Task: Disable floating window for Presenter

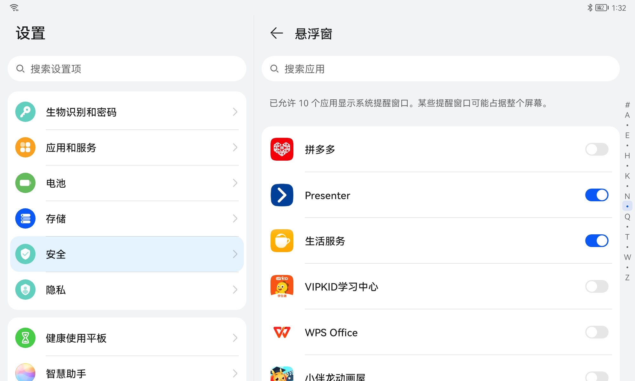Action: click(x=597, y=195)
